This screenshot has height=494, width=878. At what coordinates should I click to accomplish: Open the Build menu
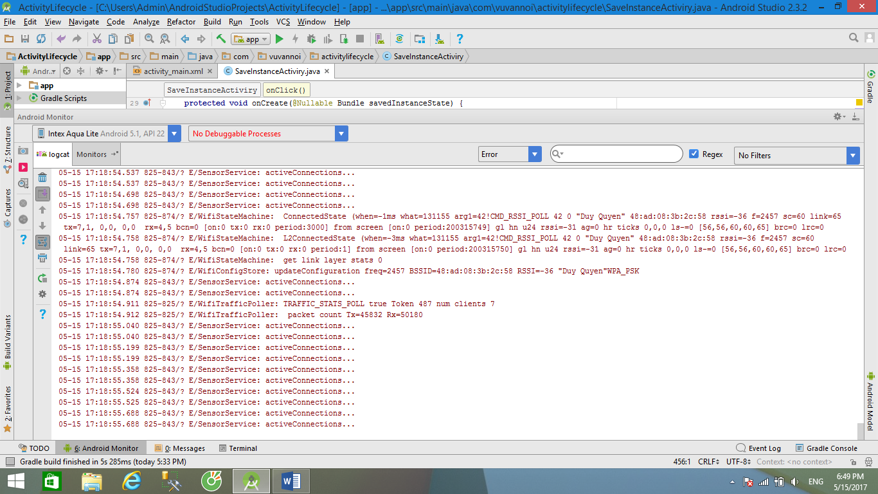coord(212,22)
